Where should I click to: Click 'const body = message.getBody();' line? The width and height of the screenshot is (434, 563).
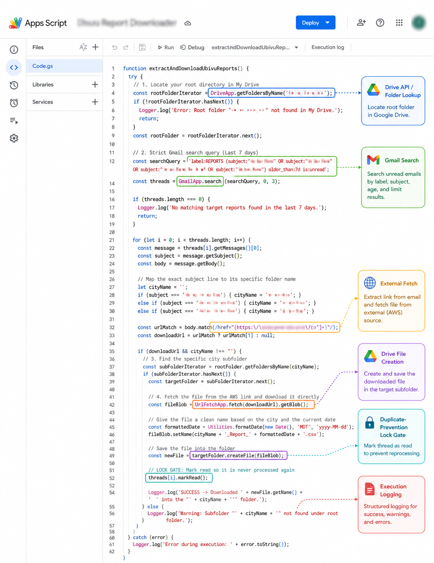[x=182, y=264]
